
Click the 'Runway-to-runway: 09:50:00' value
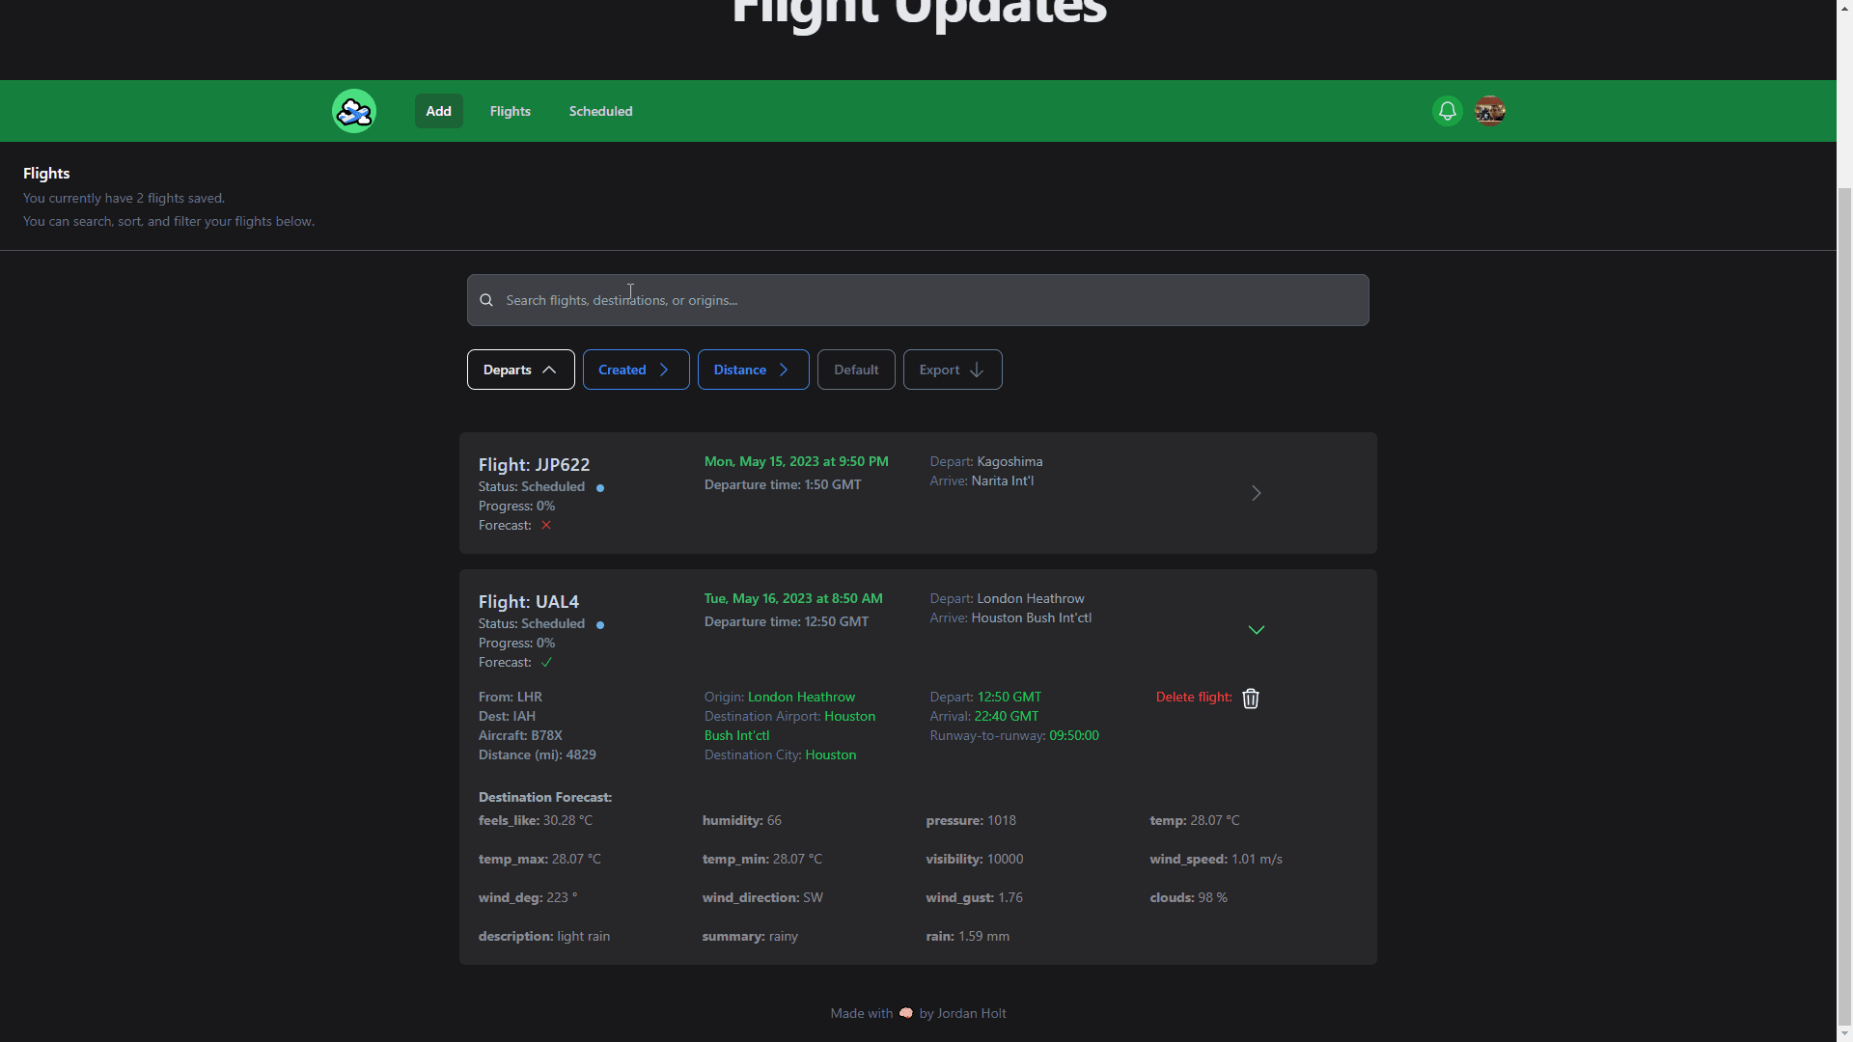pos(1014,735)
